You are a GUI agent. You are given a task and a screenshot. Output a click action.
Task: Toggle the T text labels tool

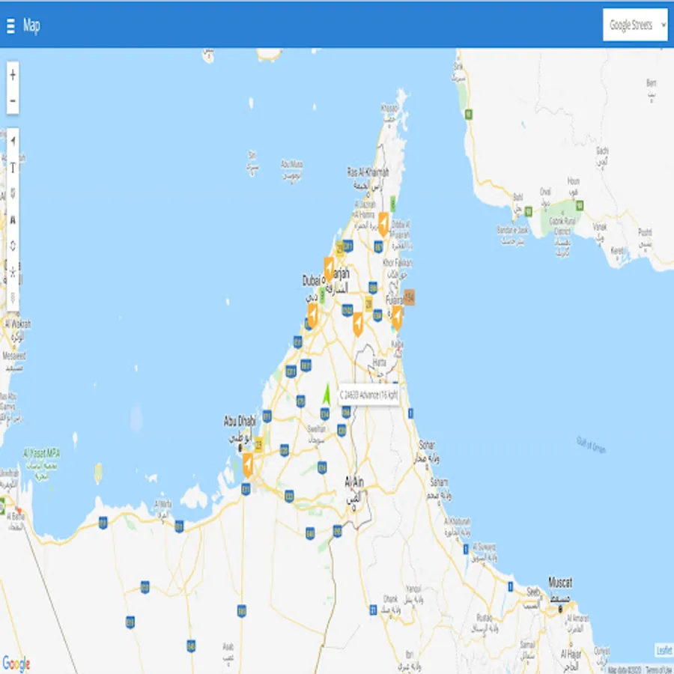(13, 168)
